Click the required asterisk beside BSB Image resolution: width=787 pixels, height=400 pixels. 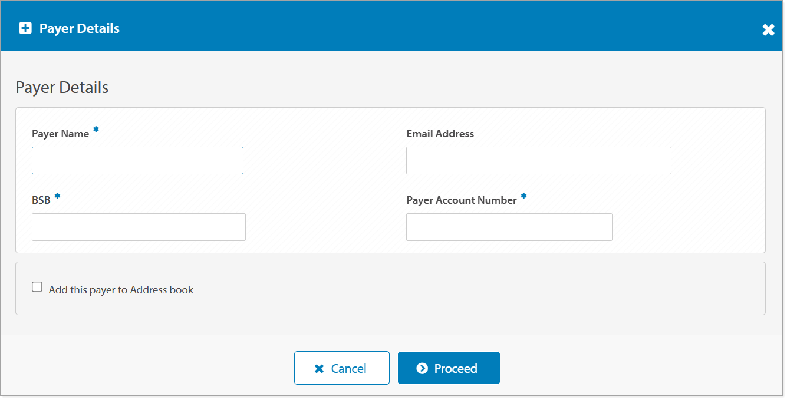(x=57, y=196)
